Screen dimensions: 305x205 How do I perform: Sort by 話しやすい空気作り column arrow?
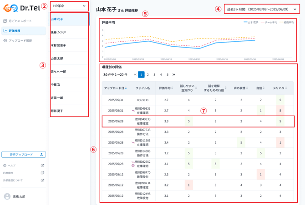pyautogui.click(x=196, y=88)
